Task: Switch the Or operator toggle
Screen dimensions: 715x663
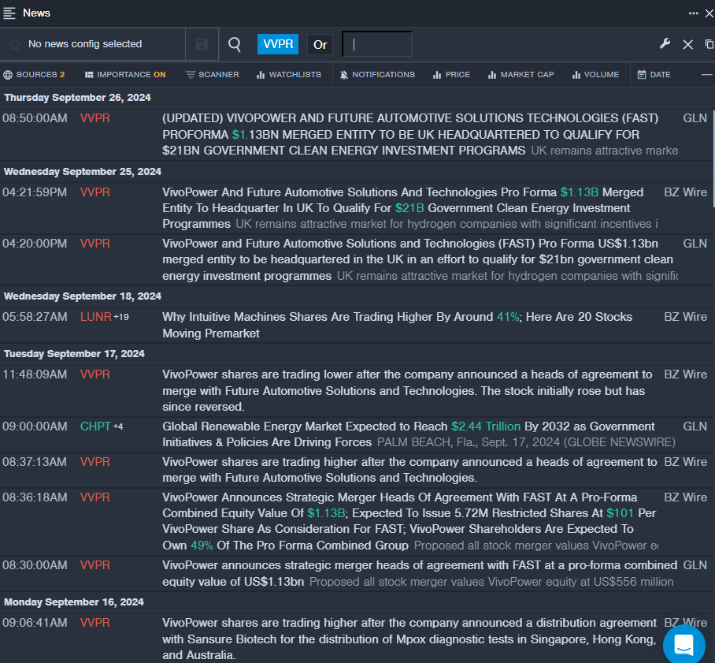Action: coord(320,44)
